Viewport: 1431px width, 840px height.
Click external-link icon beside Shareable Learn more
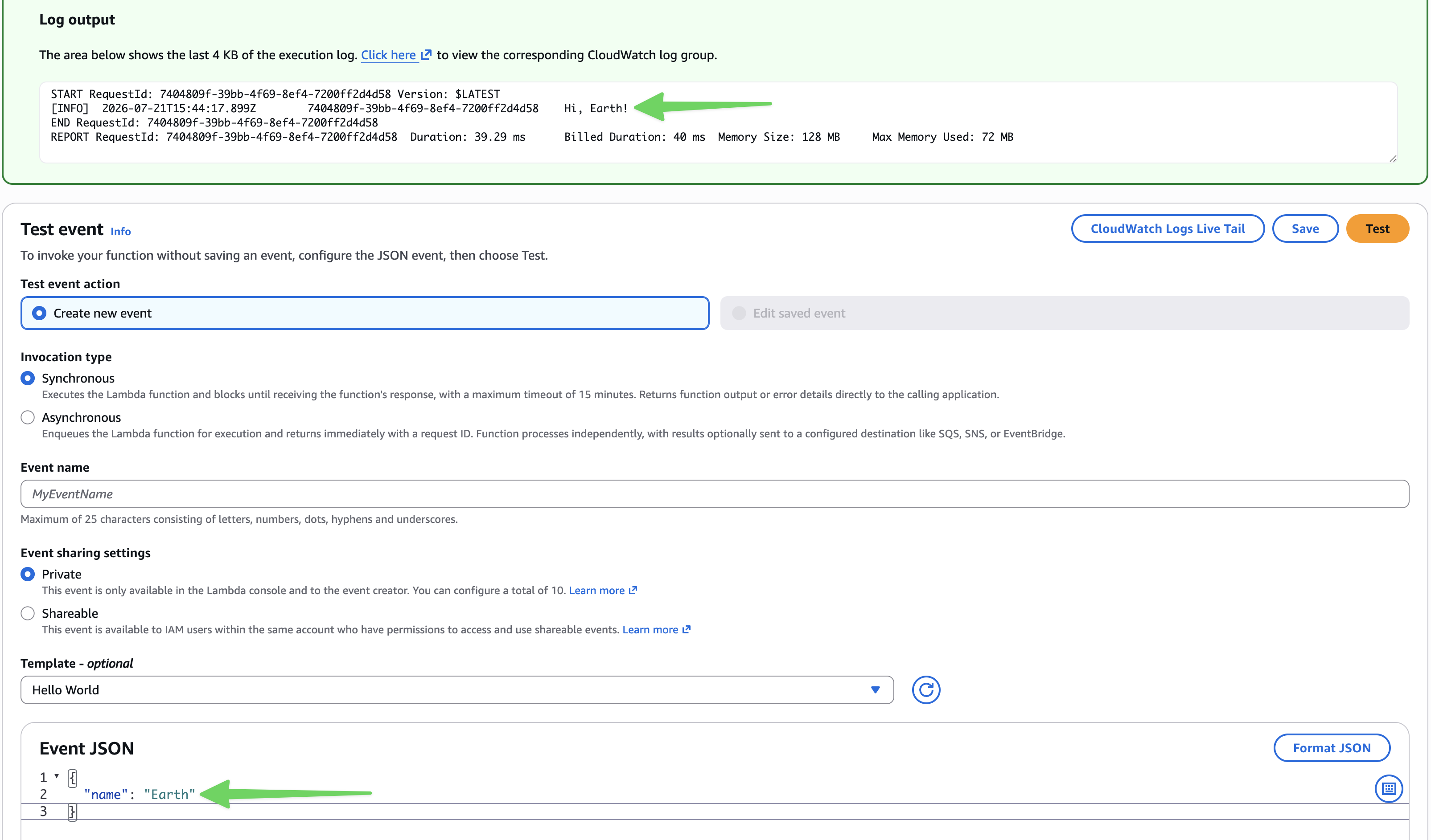pyautogui.click(x=686, y=630)
